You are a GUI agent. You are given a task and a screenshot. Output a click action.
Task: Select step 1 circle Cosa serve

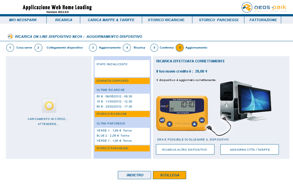[10, 48]
